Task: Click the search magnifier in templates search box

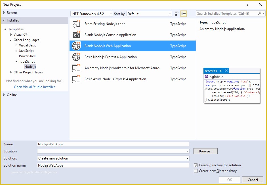Action: click(260, 13)
